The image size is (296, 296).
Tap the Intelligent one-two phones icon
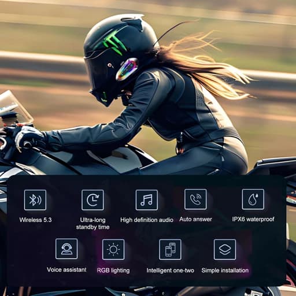(170, 249)
